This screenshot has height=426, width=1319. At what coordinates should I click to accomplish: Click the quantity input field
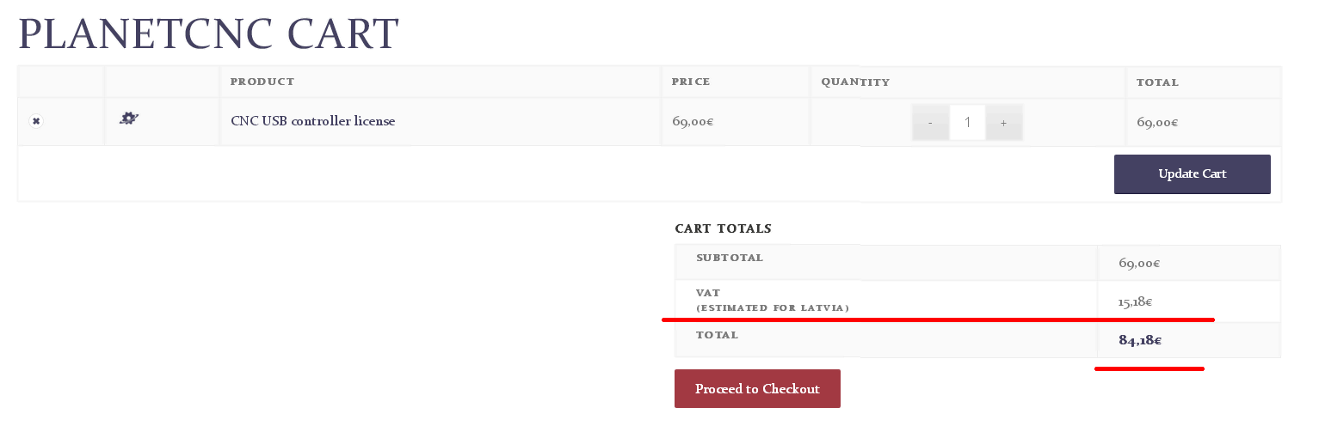pos(967,123)
